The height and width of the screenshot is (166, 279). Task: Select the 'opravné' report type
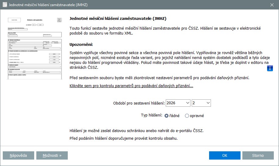tap(187, 116)
